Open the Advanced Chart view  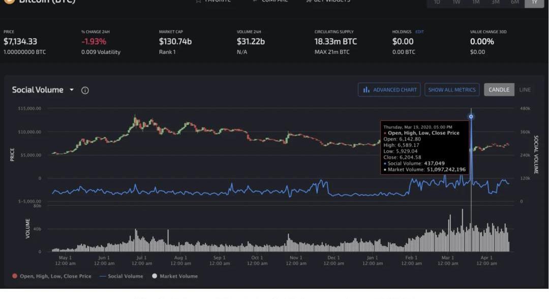[x=389, y=90]
